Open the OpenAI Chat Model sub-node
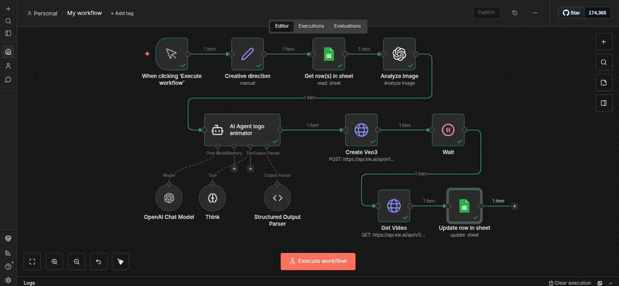The image size is (619, 286). (169, 198)
